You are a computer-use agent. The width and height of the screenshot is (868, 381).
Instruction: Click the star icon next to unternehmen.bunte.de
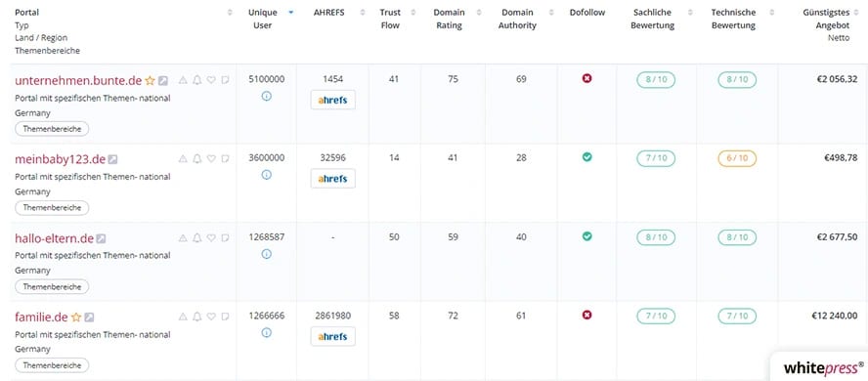pyautogui.click(x=150, y=81)
